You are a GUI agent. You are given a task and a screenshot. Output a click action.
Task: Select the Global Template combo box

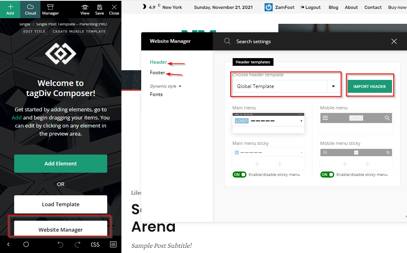tap(286, 86)
